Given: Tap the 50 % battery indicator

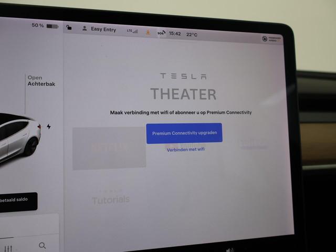Looking at the screenshot, I should (x=45, y=26).
